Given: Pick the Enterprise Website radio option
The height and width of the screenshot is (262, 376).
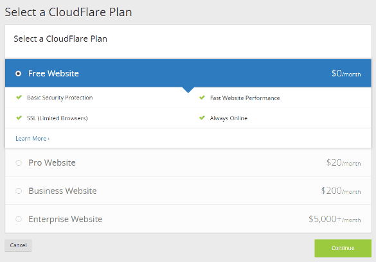Looking at the screenshot, I should 19,219.
